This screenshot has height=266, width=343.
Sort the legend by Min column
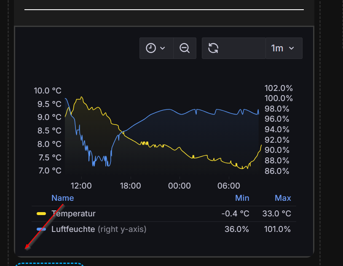coord(242,198)
